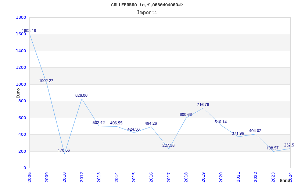The width and height of the screenshot is (294, 184).
Task: Select the partially cut data label 232.5
Action: [289, 145]
